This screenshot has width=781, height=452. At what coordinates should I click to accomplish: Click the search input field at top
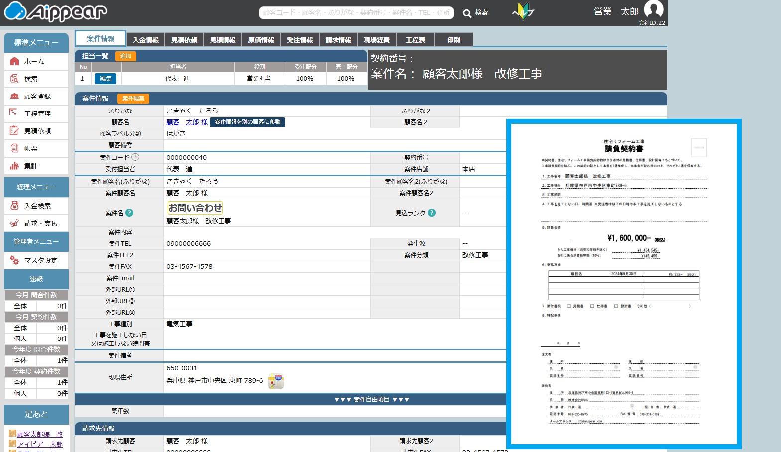tap(356, 13)
